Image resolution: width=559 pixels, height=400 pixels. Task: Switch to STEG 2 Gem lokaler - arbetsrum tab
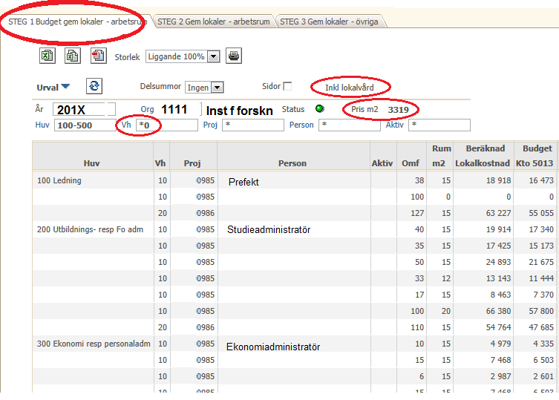[214, 22]
